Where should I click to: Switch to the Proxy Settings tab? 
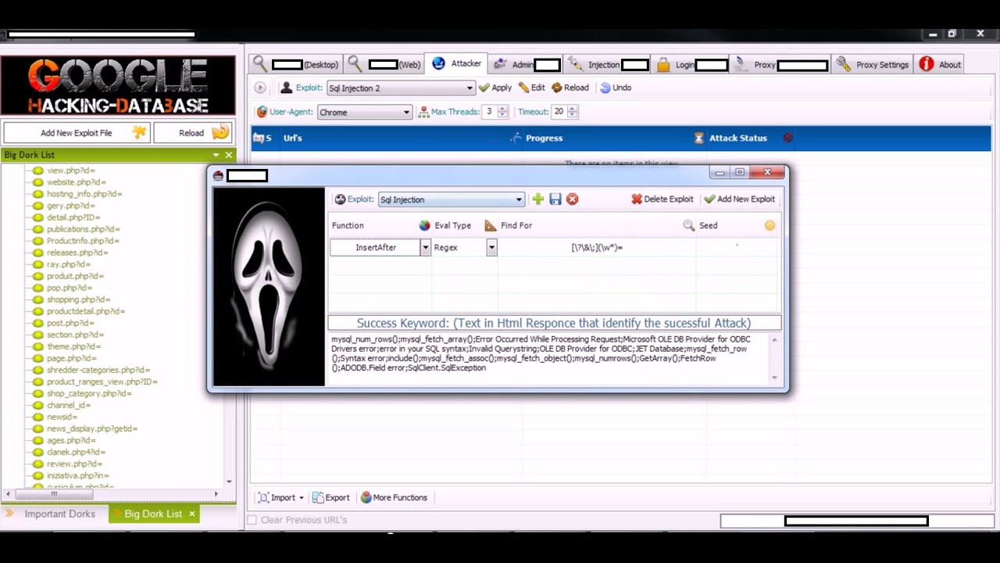873,65
